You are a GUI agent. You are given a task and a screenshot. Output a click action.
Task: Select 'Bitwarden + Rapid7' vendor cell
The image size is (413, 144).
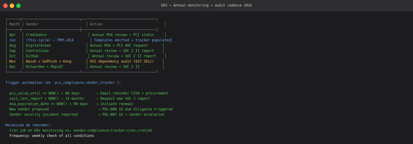45,67
